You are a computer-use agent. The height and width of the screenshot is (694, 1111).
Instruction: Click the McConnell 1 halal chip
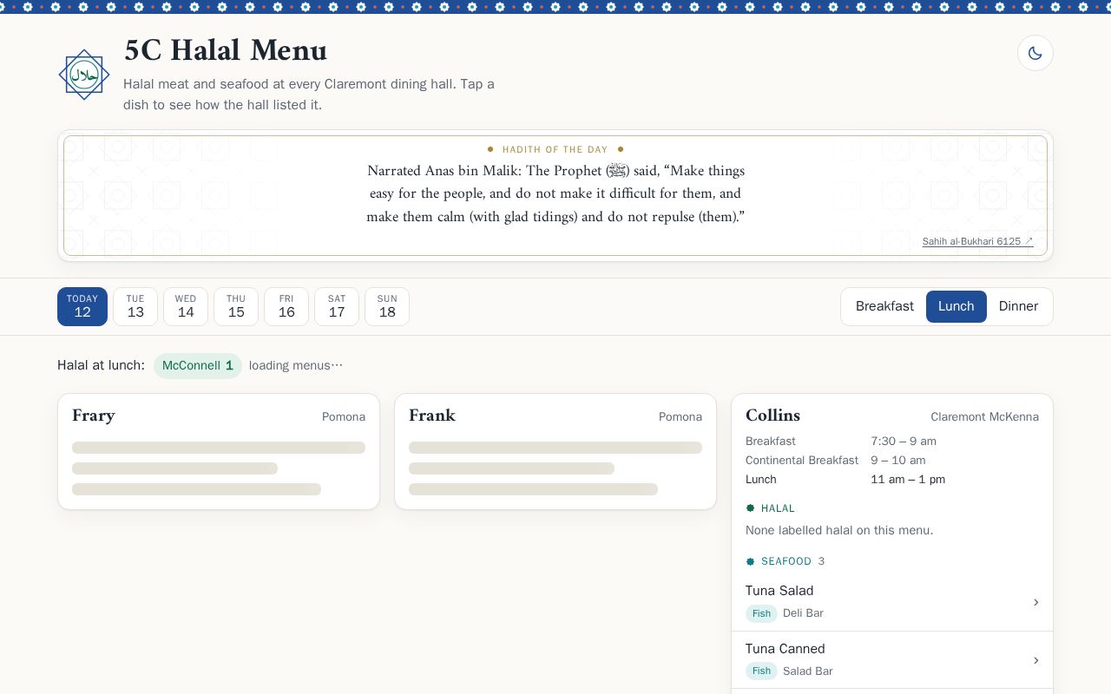click(x=198, y=365)
